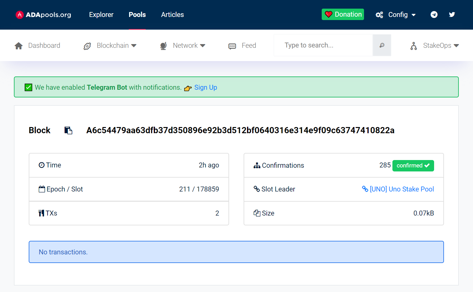Click the ADApools.org logo icon

point(19,14)
